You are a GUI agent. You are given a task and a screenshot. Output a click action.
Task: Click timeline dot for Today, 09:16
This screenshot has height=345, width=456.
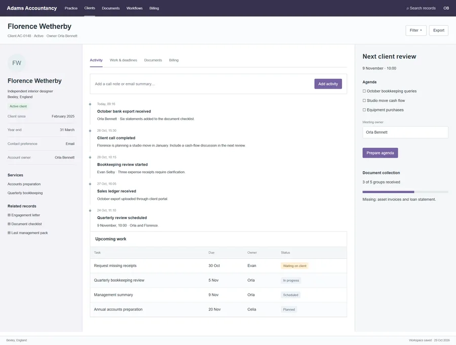pyautogui.click(x=90, y=104)
